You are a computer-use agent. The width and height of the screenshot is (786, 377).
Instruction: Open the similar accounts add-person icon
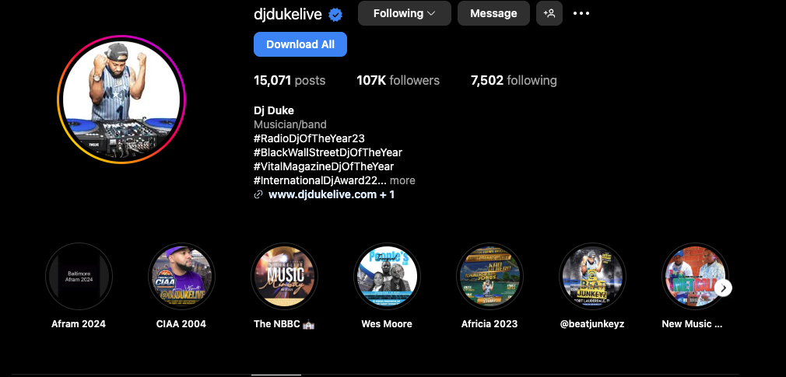point(549,13)
